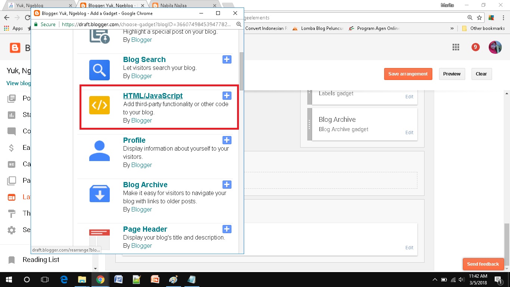Click Blogger author link under Profile
Image resolution: width=510 pixels, height=287 pixels.
click(x=142, y=165)
